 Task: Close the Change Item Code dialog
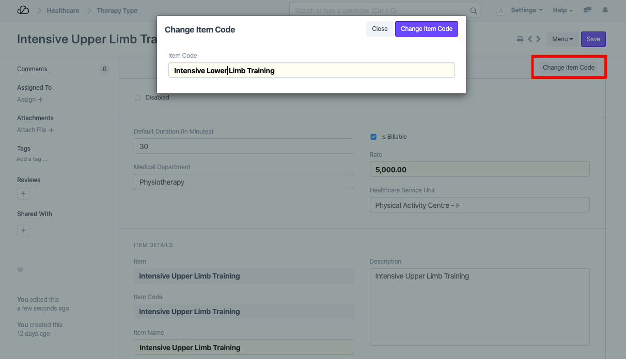pyautogui.click(x=380, y=29)
